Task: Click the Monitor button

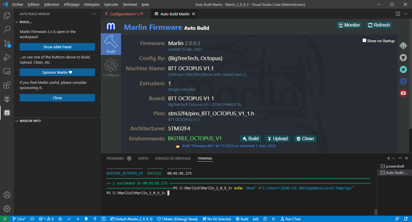Action: click(349, 25)
